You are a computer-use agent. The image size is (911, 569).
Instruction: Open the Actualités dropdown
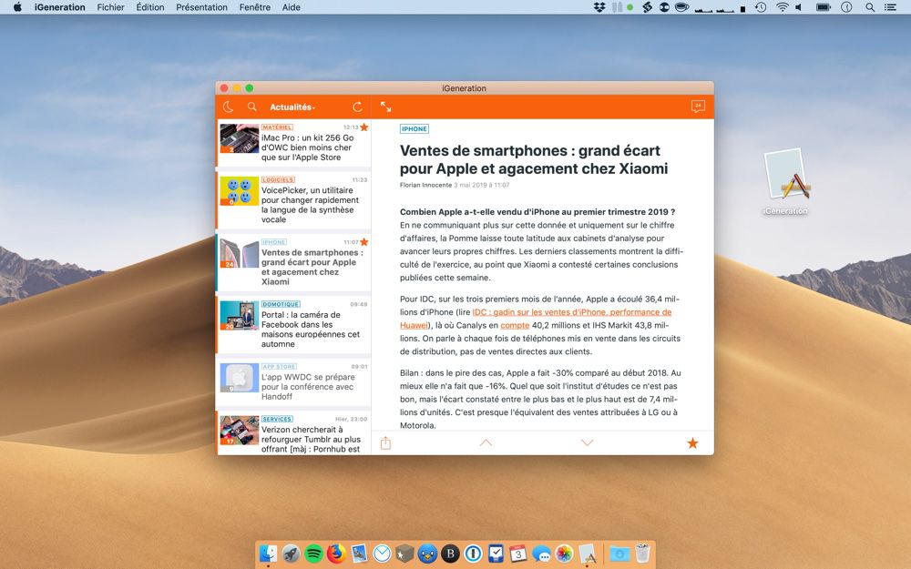point(292,107)
